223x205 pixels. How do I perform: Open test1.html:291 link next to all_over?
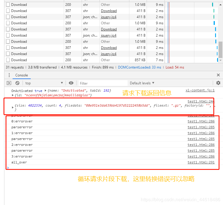pos(201,162)
